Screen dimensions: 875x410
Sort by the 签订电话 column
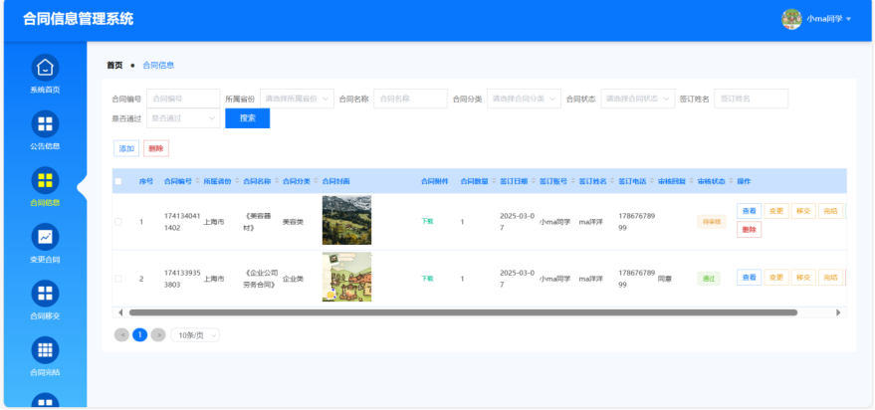pos(652,181)
